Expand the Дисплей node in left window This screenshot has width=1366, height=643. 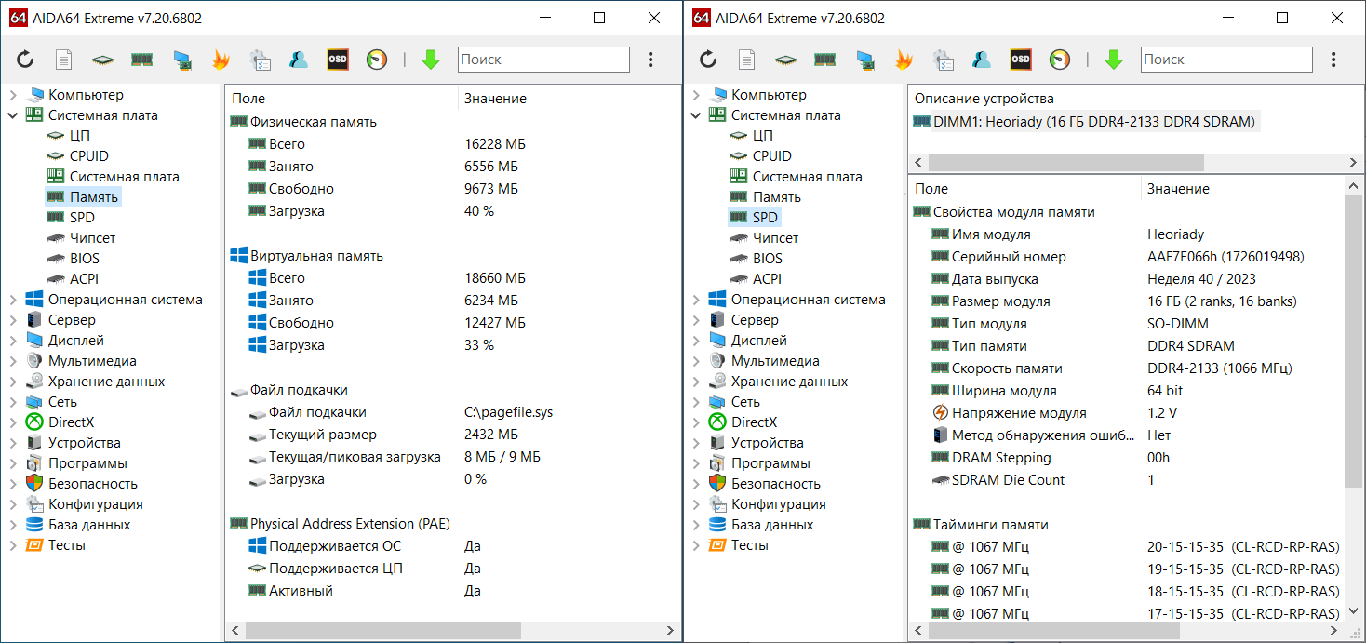pyautogui.click(x=13, y=341)
